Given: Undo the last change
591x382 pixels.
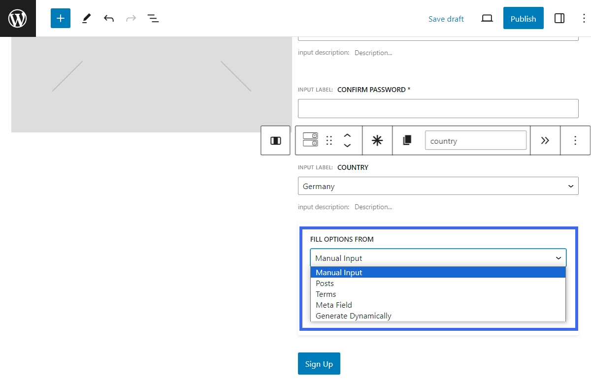Looking at the screenshot, I should 109,18.
